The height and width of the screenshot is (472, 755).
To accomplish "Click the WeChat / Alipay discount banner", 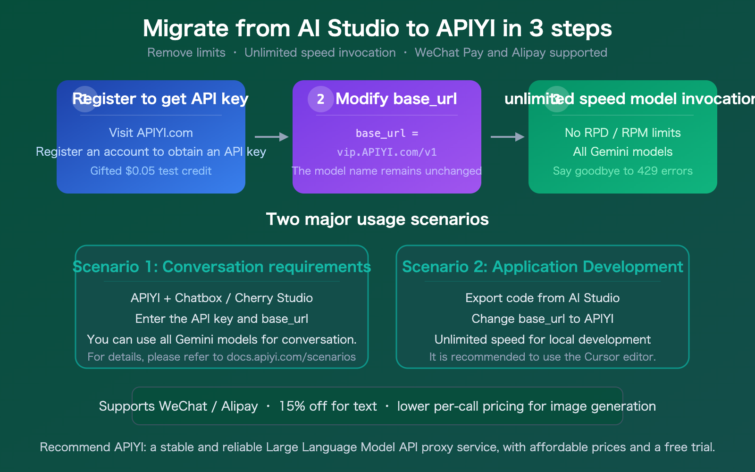I will click(x=377, y=406).
